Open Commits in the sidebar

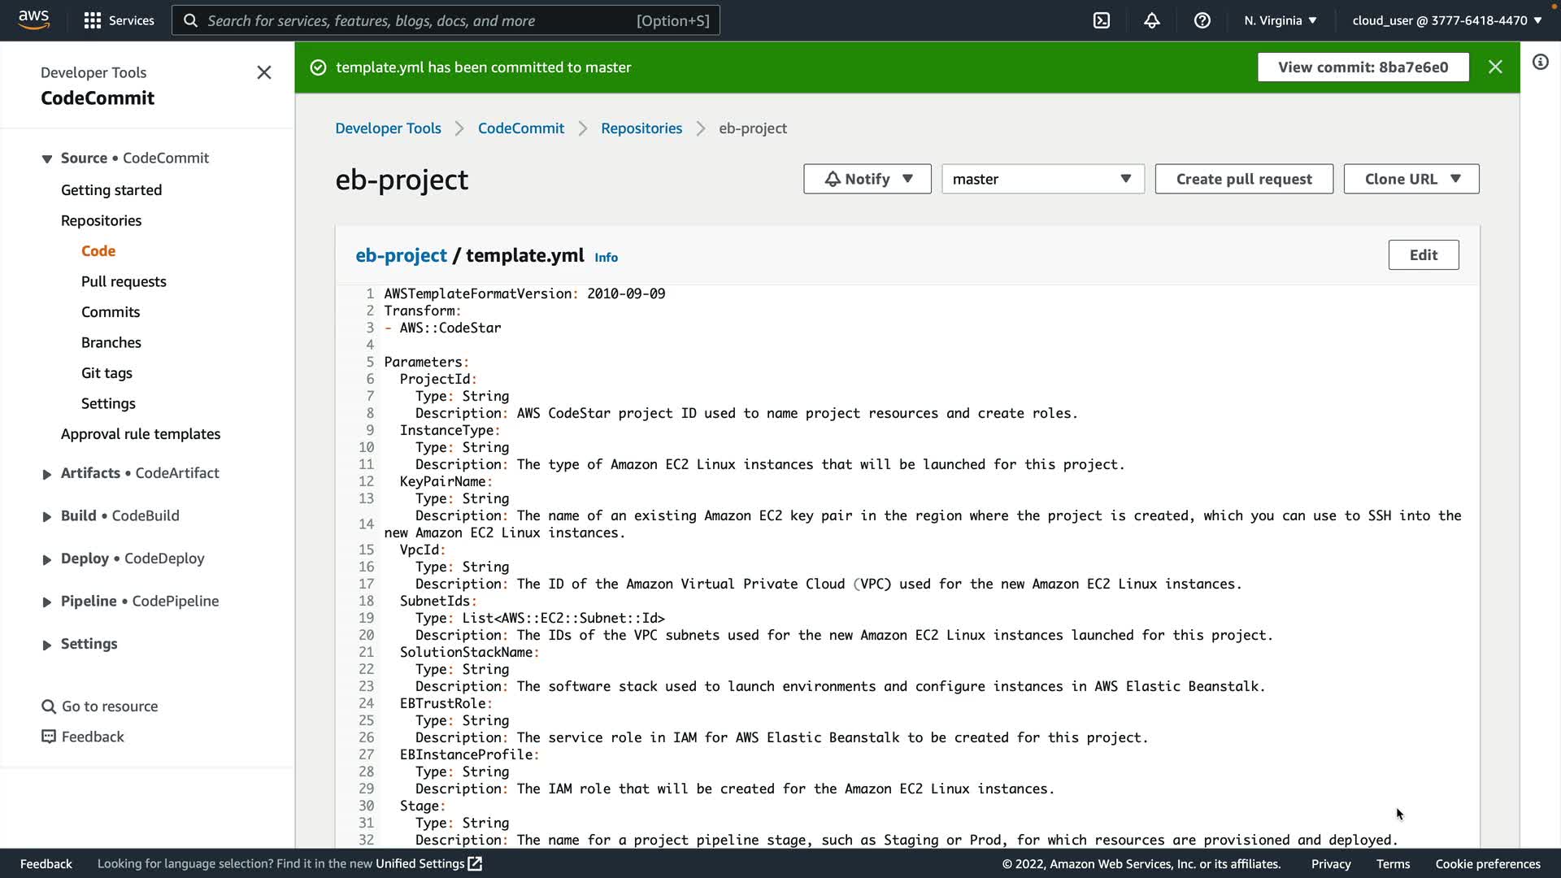[x=111, y=312]
